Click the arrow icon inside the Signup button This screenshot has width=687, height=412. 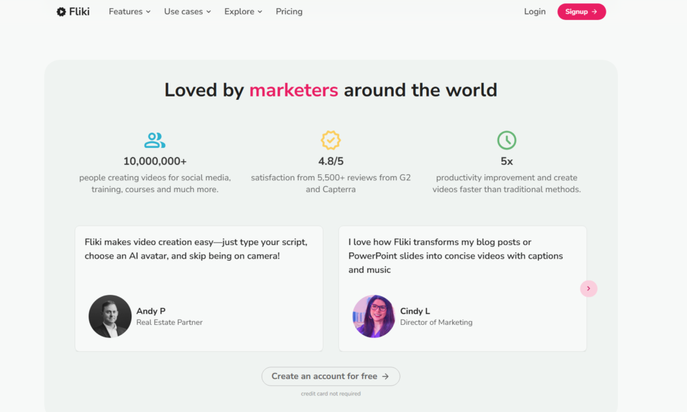(594, 11)
